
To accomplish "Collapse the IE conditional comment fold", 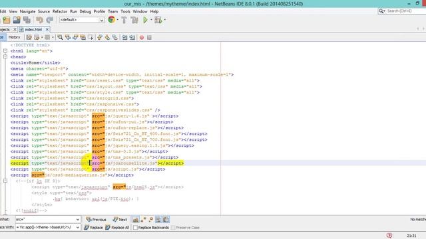I will [x=5, y=181].
